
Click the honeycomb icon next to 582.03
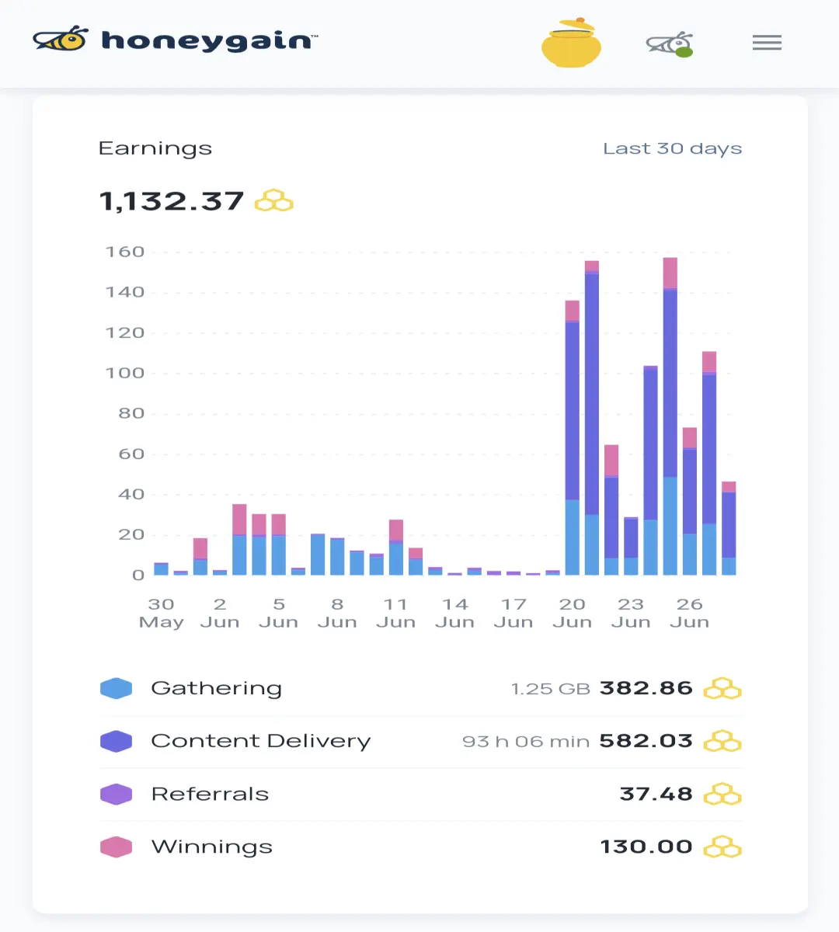click(722, 741)
